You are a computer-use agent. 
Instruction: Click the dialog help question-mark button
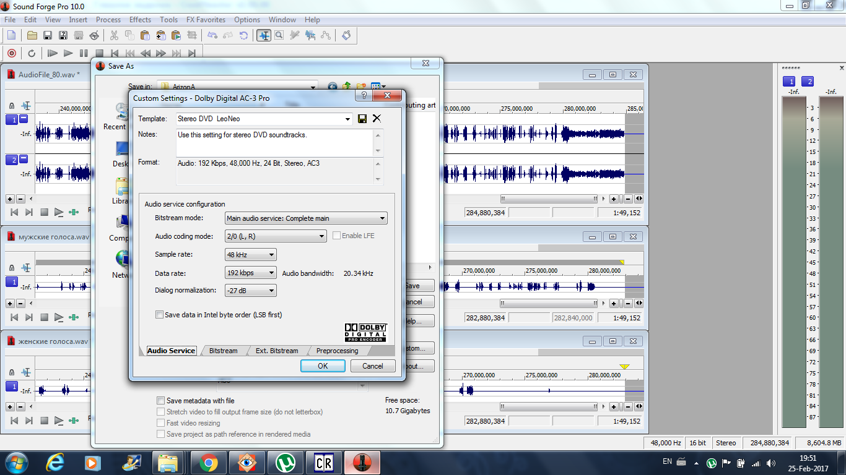pos(364,96)
